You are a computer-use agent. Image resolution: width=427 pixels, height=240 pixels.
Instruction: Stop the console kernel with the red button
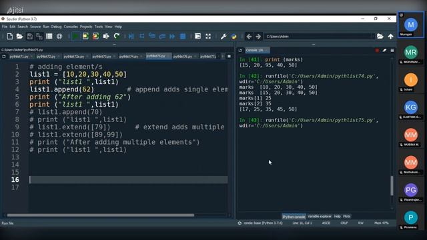click(x=377, y=51)
